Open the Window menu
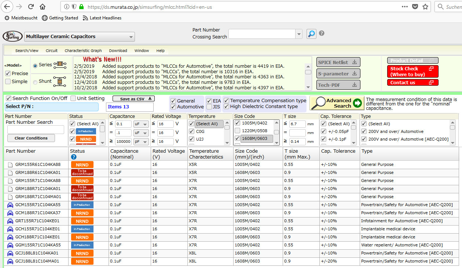The width and height of the screenshot is (462, 268). click(x=142, y=51)
